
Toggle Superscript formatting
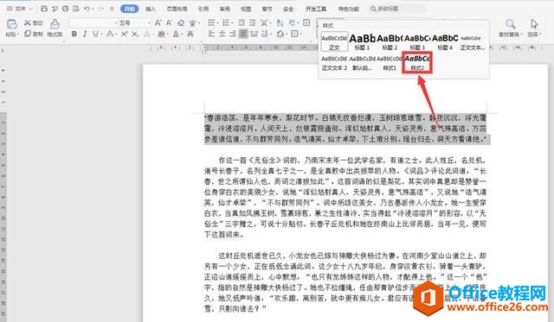(x=125, y=34)
